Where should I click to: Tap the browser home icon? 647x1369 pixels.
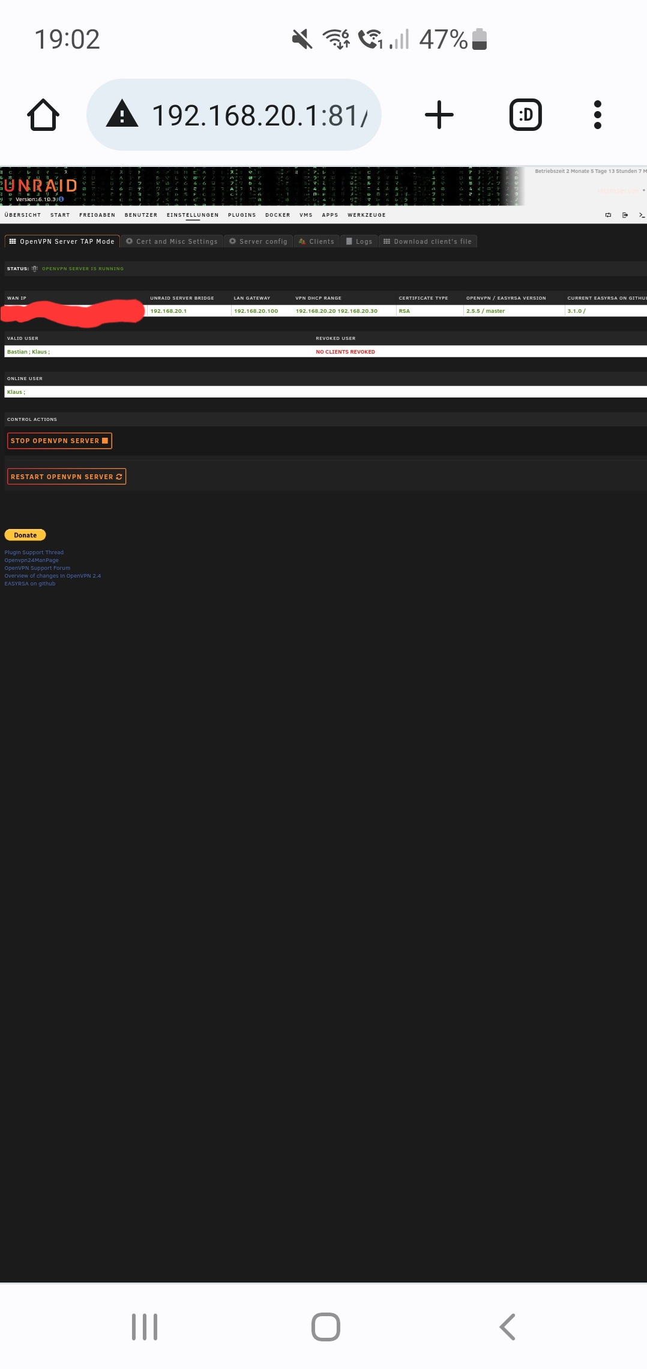(x=43, y=115)
